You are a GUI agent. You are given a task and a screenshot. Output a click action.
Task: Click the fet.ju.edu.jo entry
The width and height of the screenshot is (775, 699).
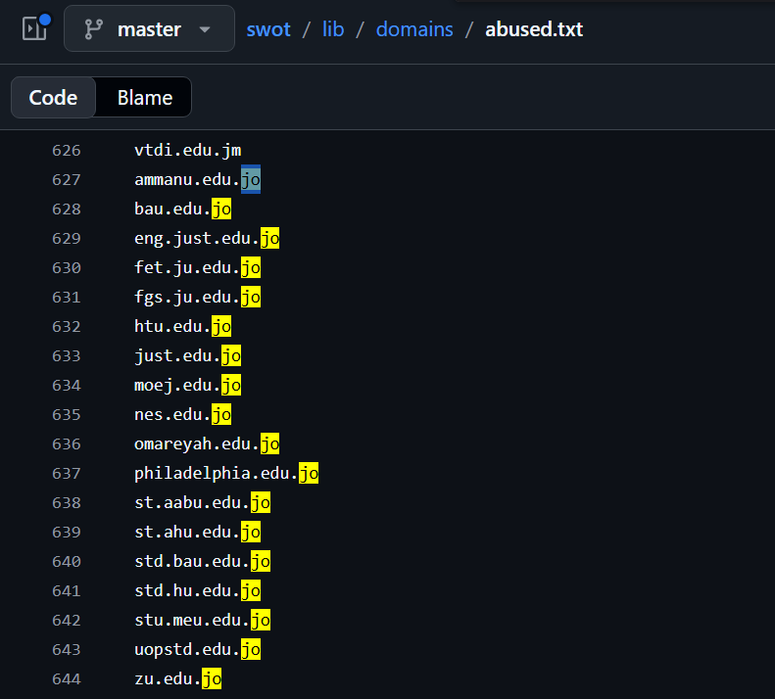pyautogui.click(x=197, y=267)
